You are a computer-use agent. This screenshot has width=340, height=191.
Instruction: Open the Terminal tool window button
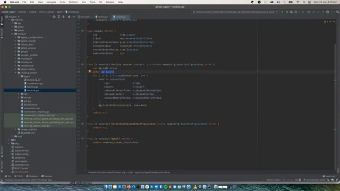[47, 176]
